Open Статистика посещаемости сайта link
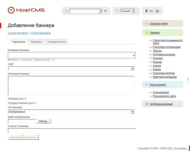The width and height of the screenshot is (190, 151). tap(168, 42)
